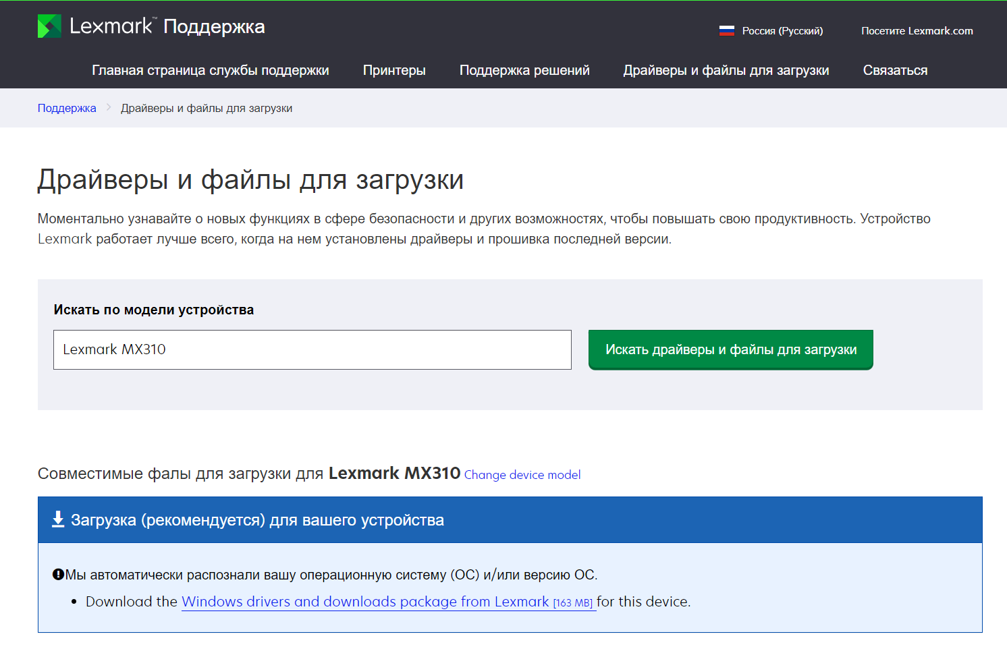The height and width of the screenshot is (653, 1007).
Task: Click heading Драйверы и файлы для загрузки
Action: click(250, 179)
